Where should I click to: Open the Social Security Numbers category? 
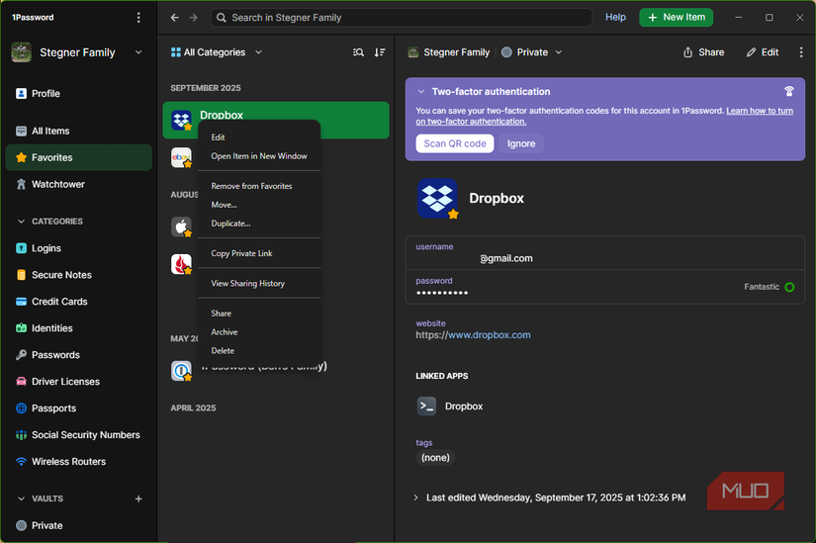78,435
